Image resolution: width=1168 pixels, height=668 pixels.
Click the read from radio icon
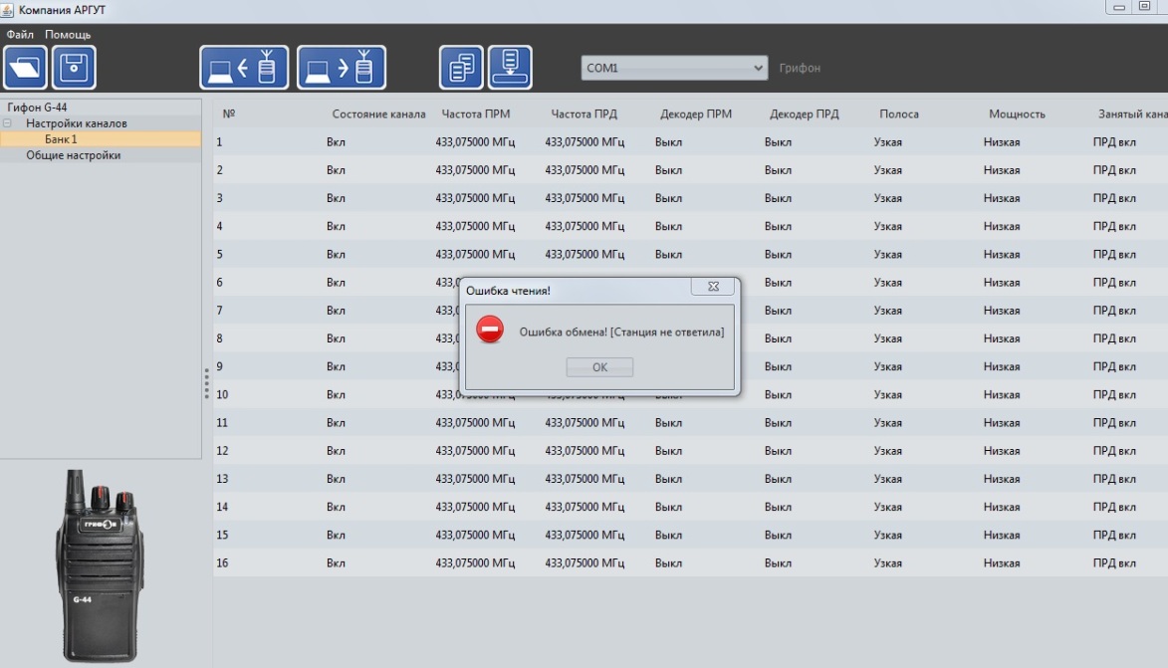coord(244,68)
